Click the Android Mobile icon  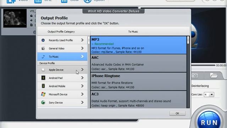tap(43, 86)
